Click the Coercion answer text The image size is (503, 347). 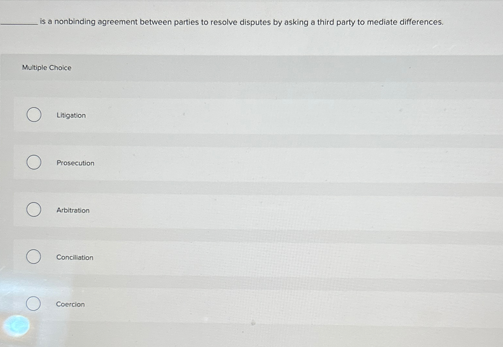[x=70, y=304]
